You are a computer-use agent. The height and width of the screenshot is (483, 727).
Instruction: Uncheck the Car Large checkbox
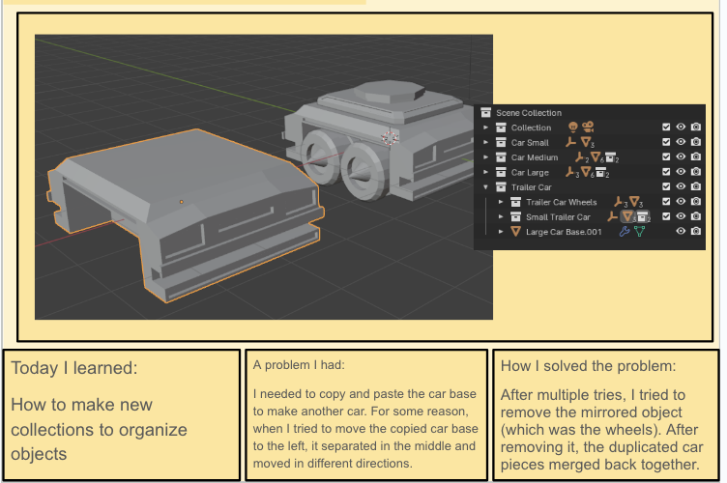(666, 171)
